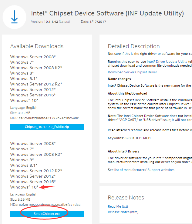Click the Name changes subheading
Viewport: 192px width, 224px height.
(120, 79)
